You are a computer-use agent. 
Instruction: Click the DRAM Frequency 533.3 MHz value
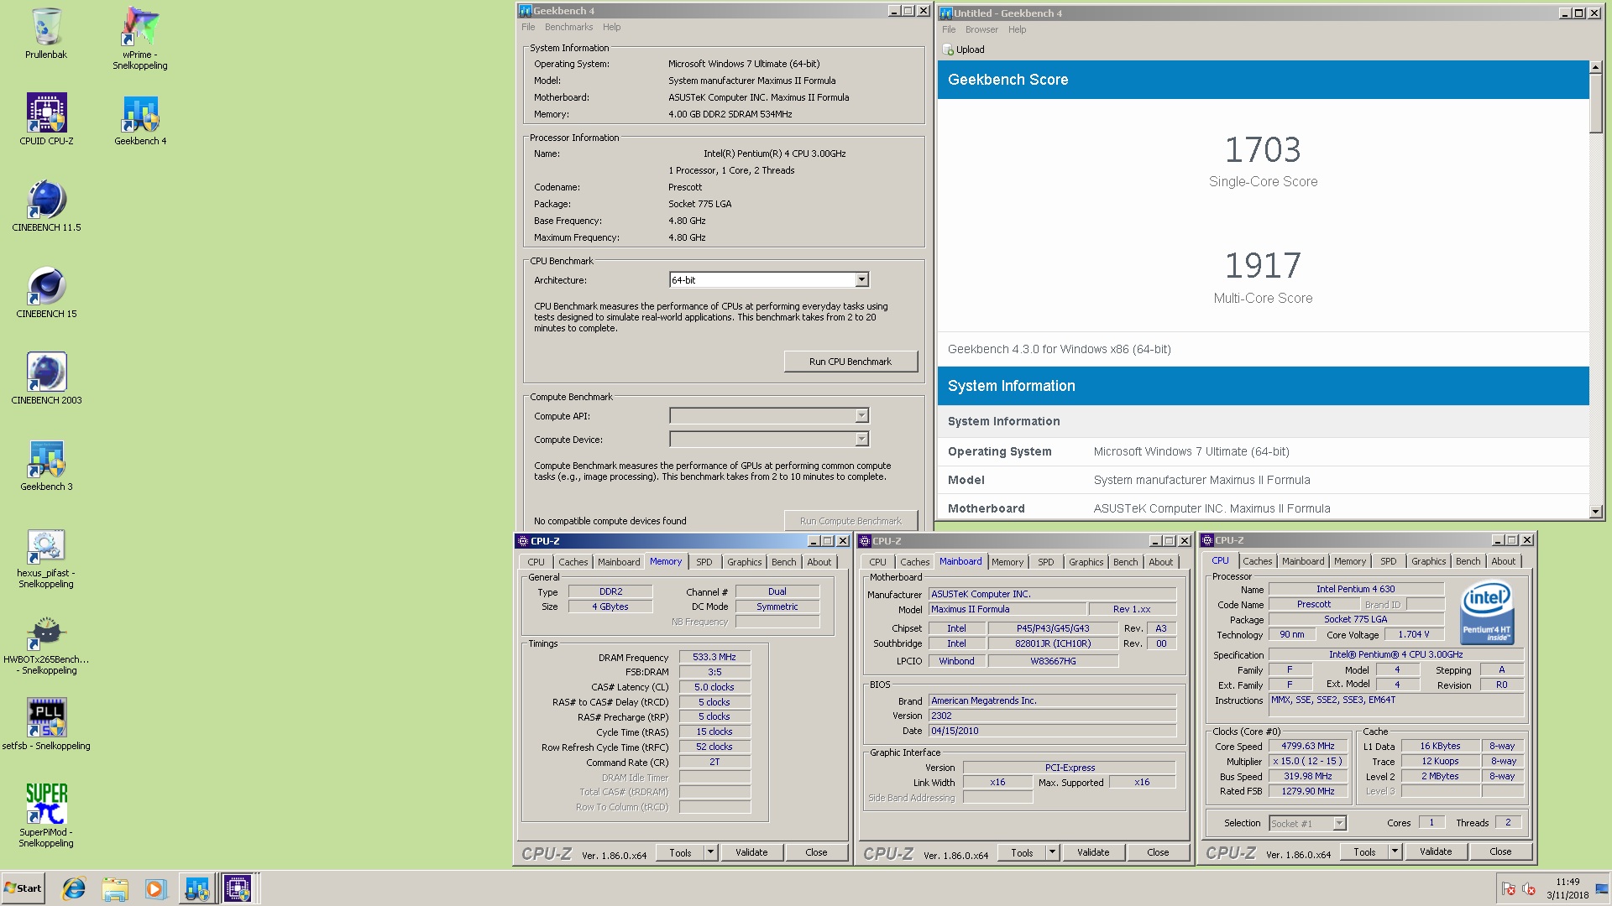[x=714, y=657]
